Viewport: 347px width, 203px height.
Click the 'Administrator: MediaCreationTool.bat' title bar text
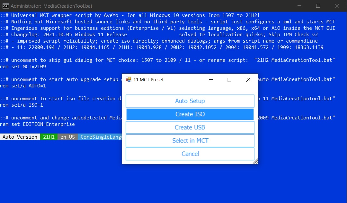51,6
